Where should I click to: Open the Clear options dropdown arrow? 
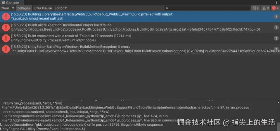click(x=13, y=8)
